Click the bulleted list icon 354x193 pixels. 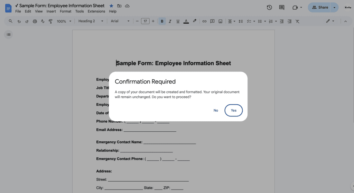[260, 21]
